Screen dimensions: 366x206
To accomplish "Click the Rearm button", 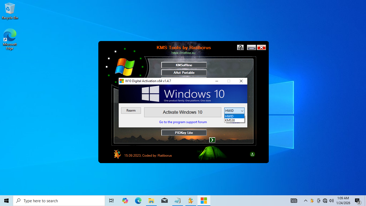I will coord(131,111).
